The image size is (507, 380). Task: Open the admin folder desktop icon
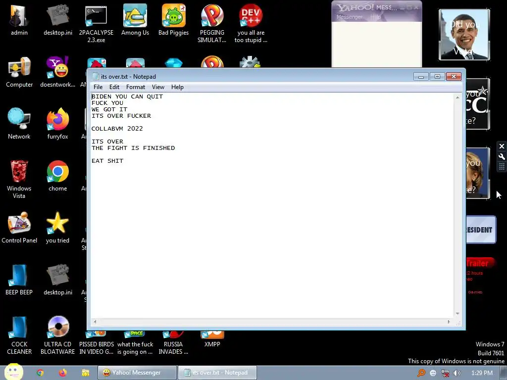pos(19,20)
